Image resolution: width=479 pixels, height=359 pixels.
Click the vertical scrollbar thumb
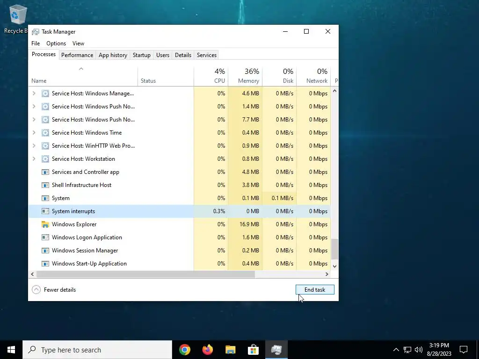point(334,249)
